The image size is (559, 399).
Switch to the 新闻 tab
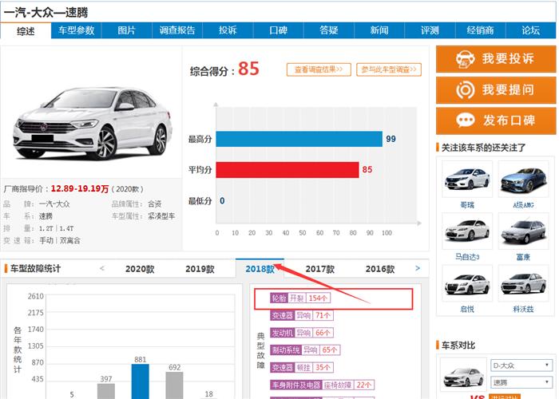tap(379, 30)
